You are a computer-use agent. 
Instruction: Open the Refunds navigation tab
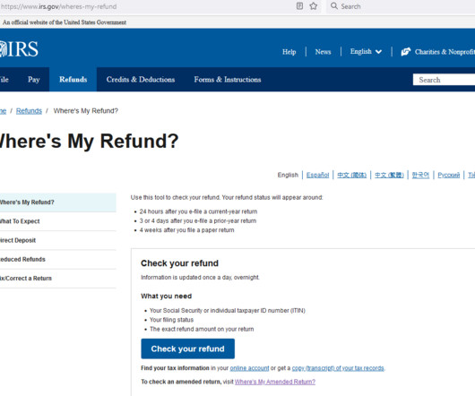(73, 80)
